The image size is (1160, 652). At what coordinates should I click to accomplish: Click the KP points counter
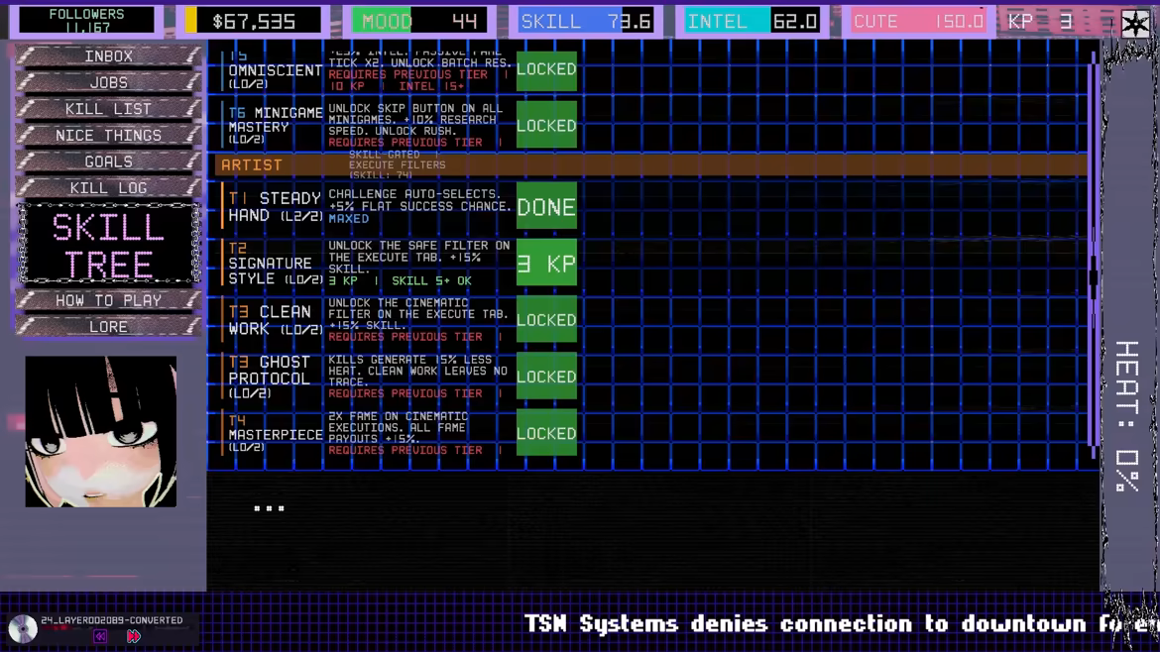coord(1040,21)
